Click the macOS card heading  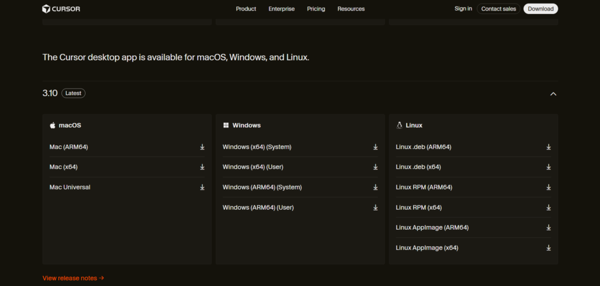tap(70, 125)
